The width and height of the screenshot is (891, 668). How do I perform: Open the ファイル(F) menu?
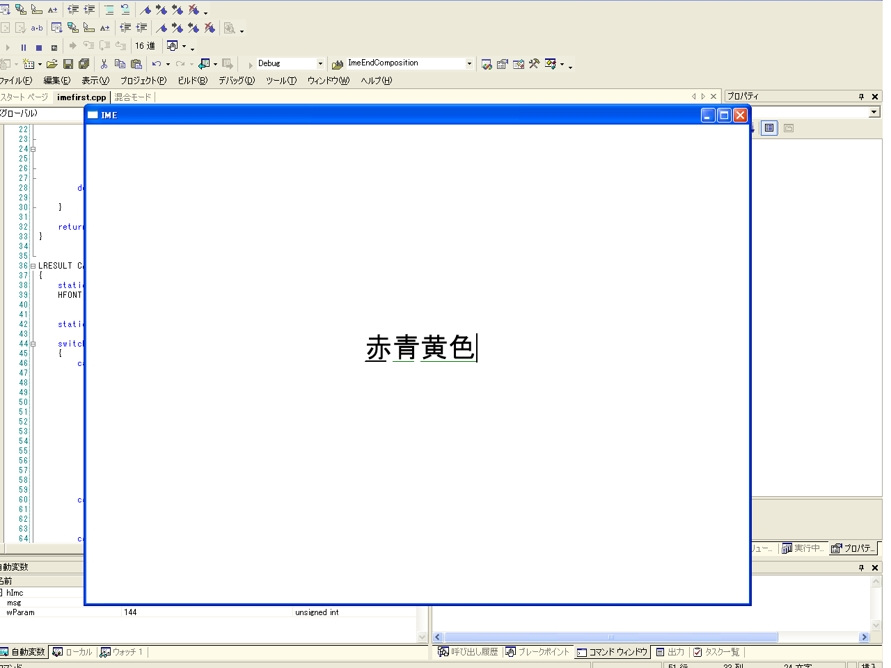[x=15, y=81]
